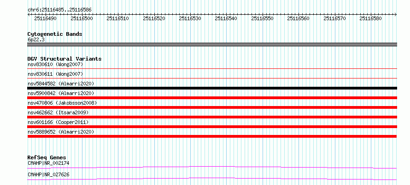
Task: Select ruler position 25116500
Action: point(82,18)
